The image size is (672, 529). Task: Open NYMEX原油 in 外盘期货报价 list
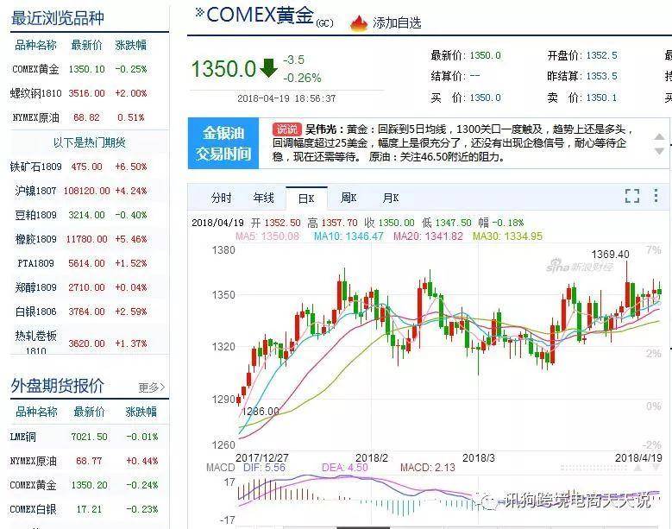click(33, 461)
